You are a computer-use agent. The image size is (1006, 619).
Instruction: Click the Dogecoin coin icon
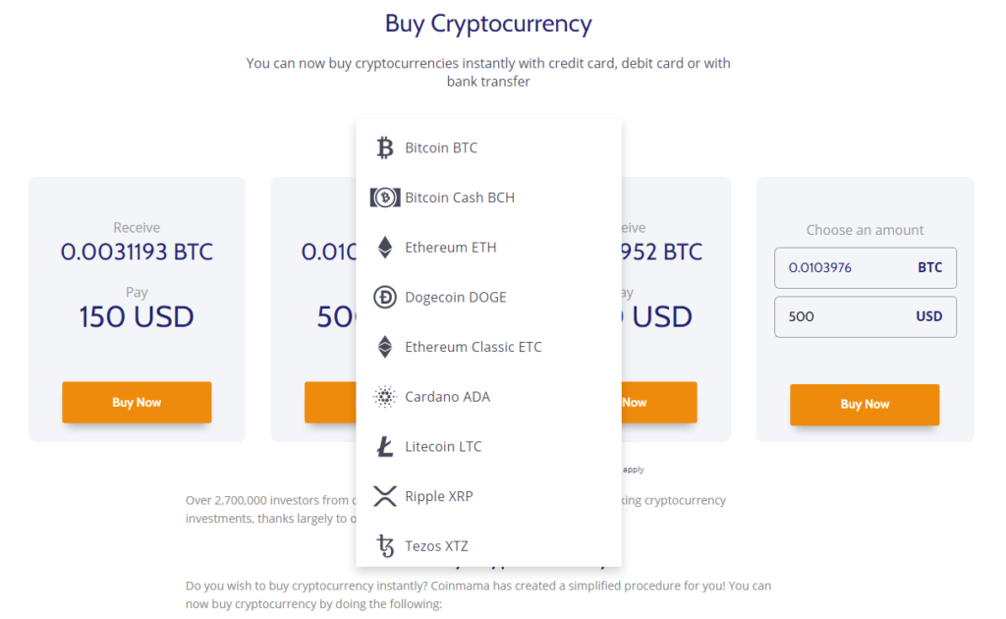tap(385, 297)
